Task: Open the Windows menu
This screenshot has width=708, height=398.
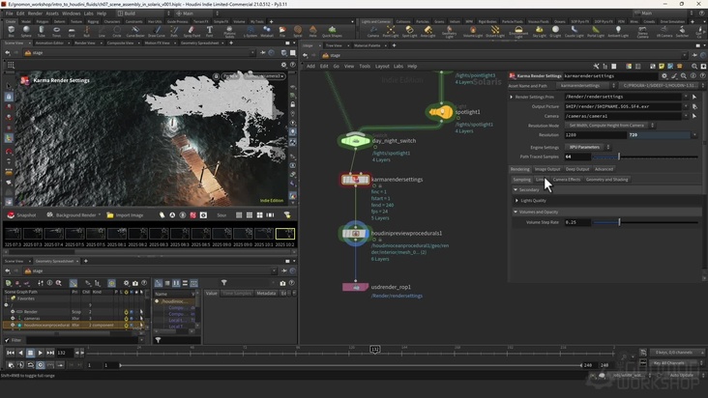Action: click(71, 14)
